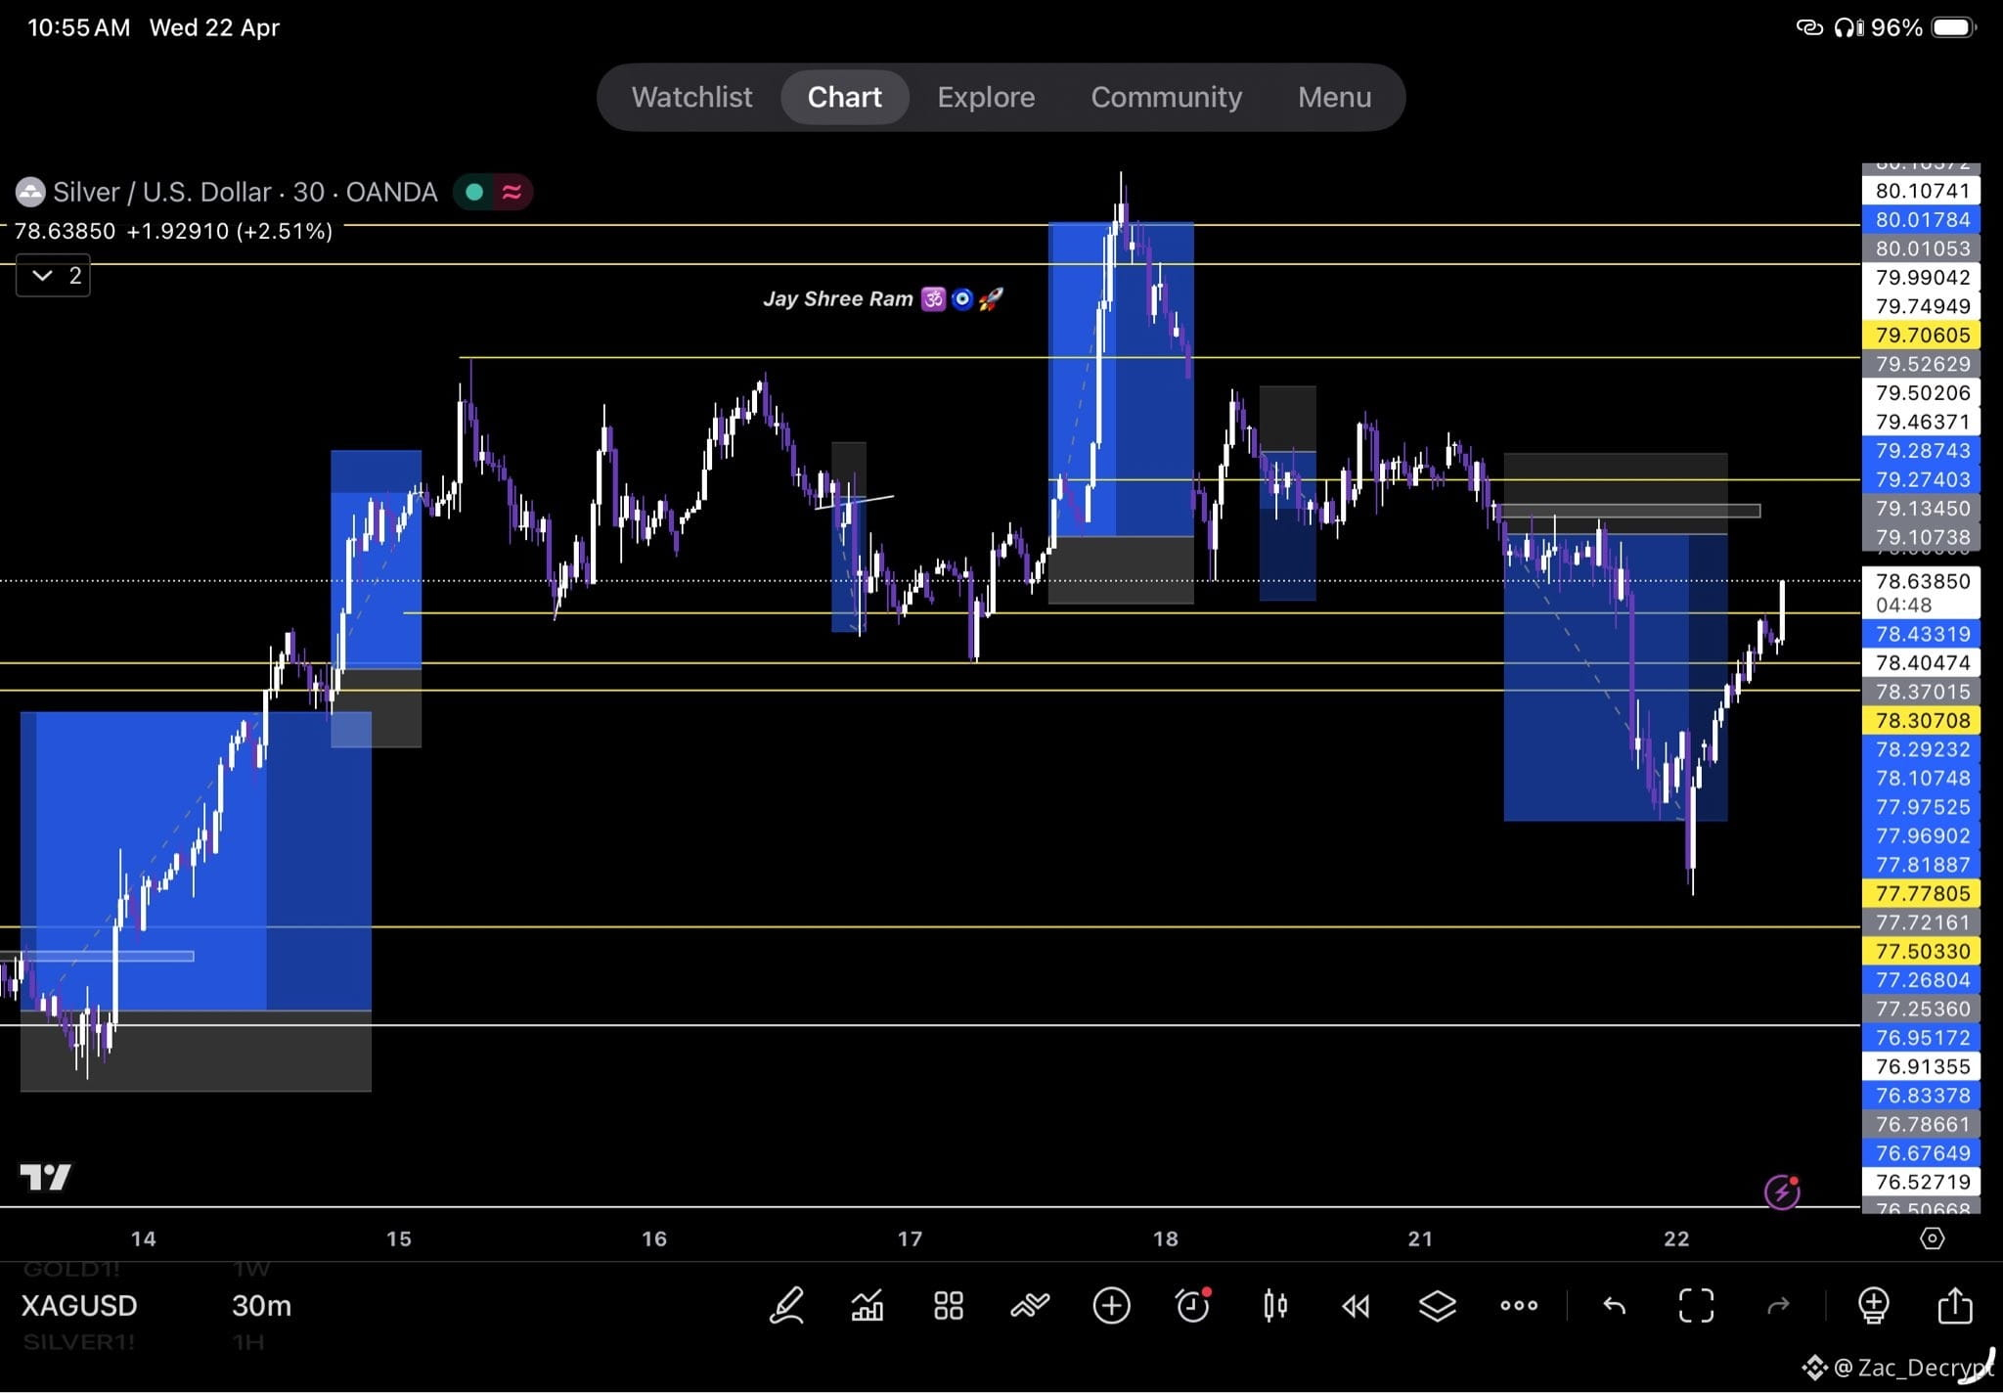2003x1393 pixels.
Task: Open the Watchlist tab
Action: point(691,97)
